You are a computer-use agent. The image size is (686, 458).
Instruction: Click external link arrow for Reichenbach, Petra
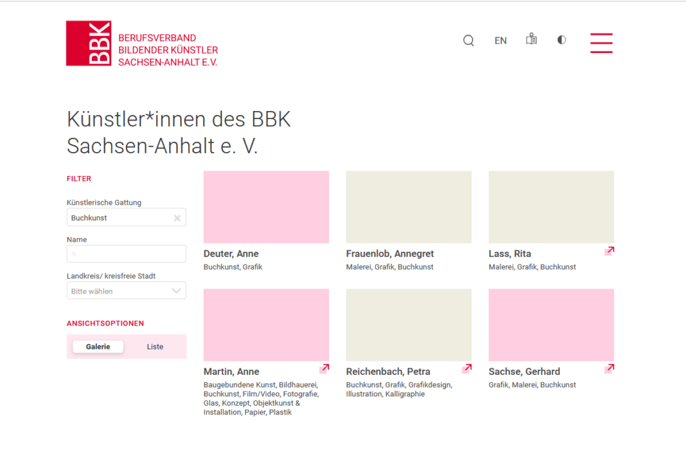(467, 368)
